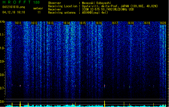Click the 1.0 kHz frequency label
The image size is (169, 107).
pos(2,48)
